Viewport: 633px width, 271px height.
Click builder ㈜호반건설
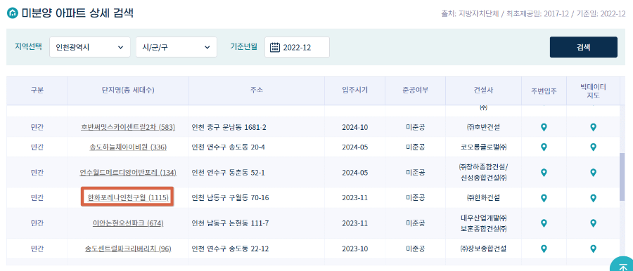(483, 128)
